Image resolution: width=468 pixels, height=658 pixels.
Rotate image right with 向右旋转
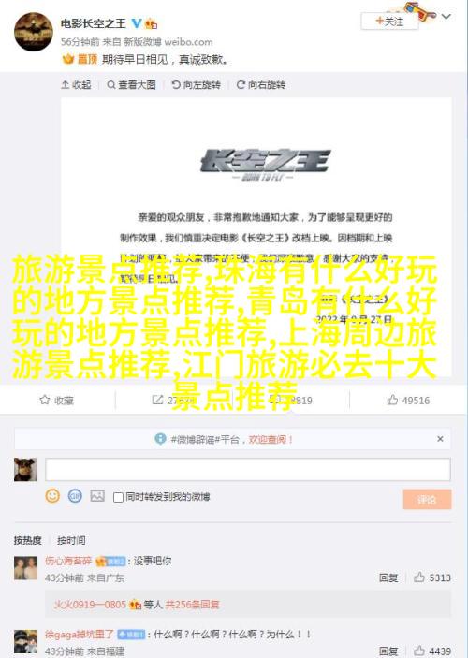point(260,85)
